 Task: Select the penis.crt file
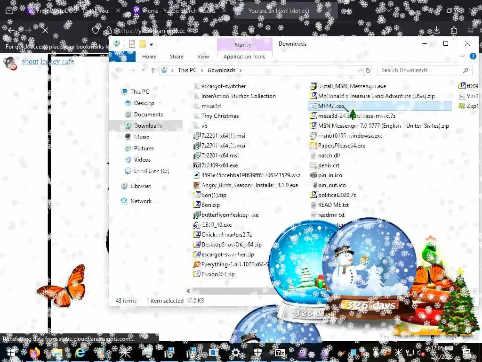pos(329,165)
